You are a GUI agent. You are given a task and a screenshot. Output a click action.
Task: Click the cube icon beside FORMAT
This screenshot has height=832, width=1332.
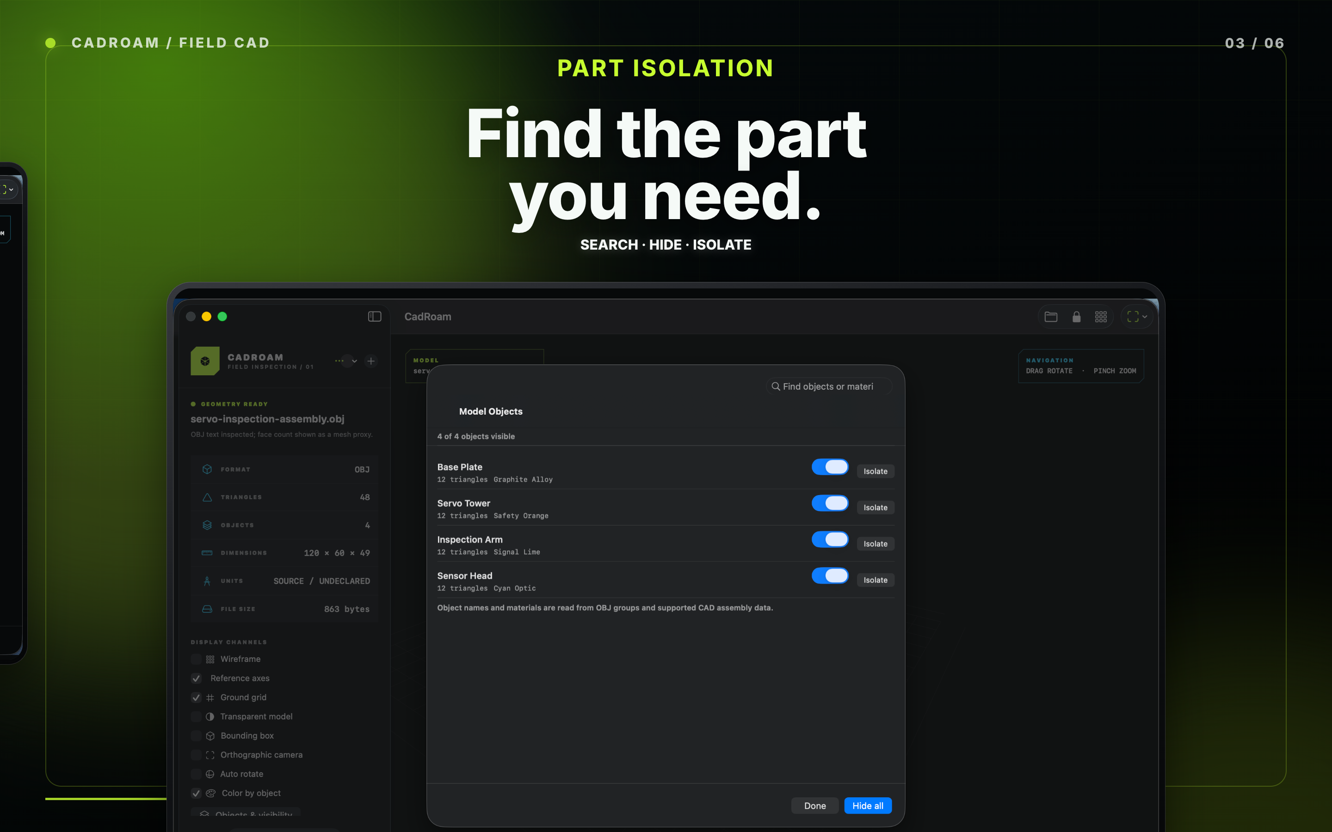click(x=207, y=469)
